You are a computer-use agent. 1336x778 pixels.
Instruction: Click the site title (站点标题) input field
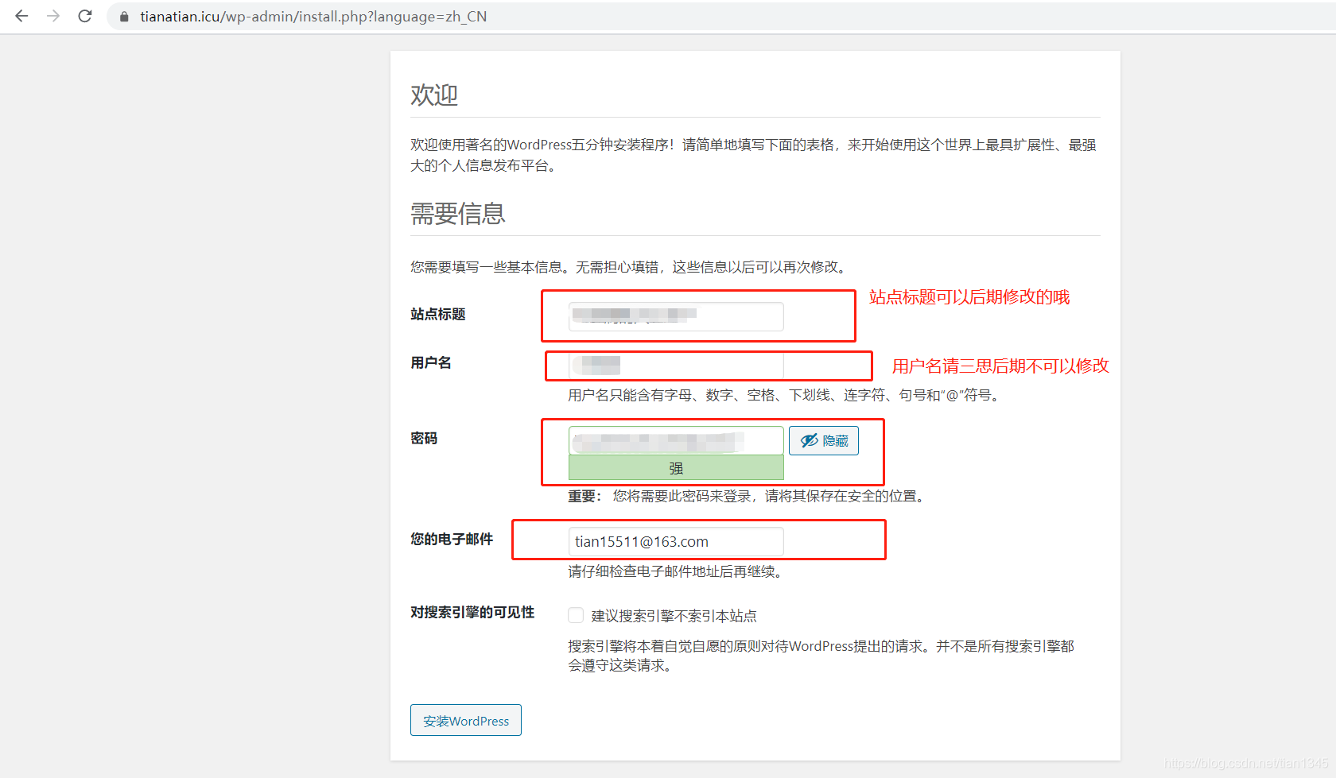coord(676,316)
